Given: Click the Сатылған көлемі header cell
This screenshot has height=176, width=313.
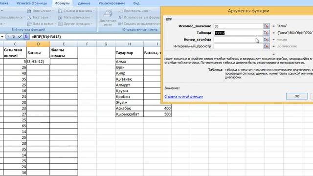Looking at the screenshot, I should pos(15,53).
